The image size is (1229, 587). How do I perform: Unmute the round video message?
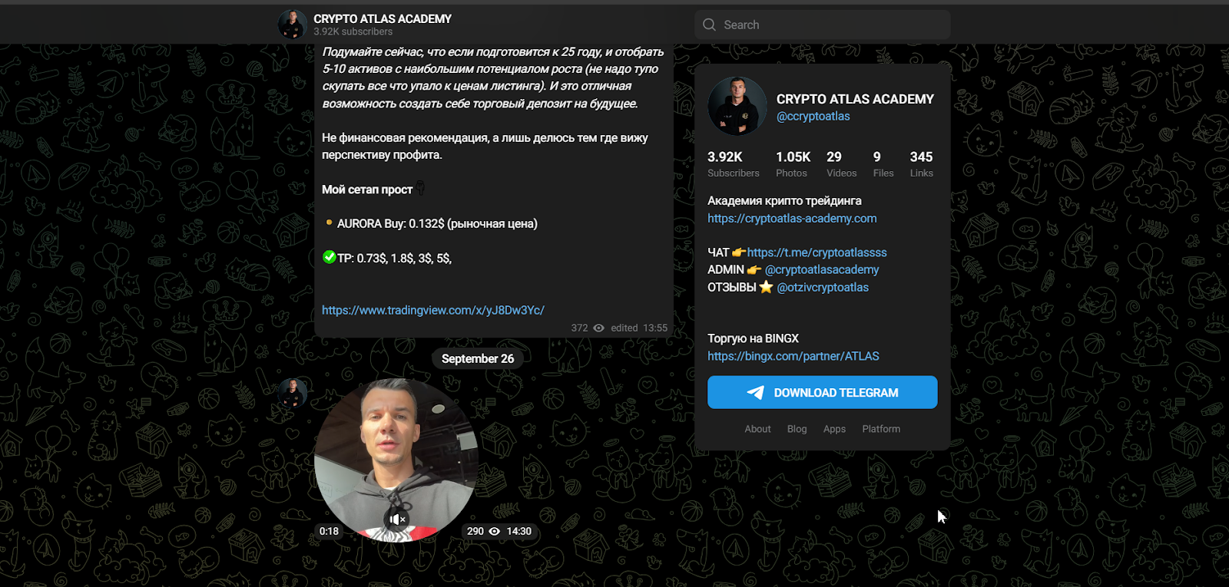tap(396, 519)
